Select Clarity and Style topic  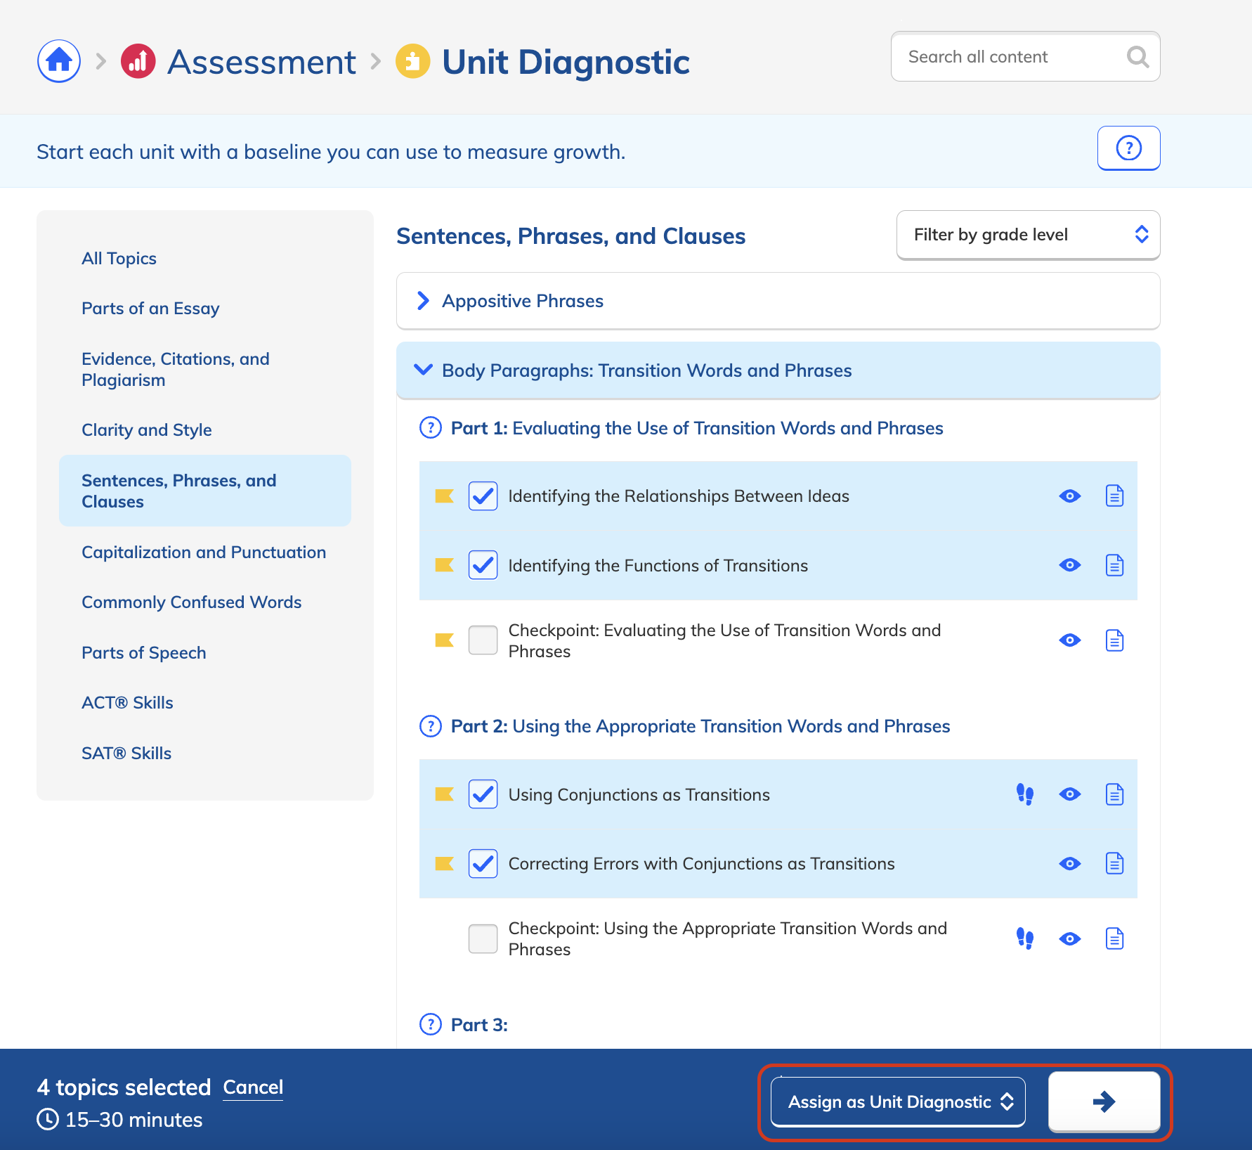(146, 429)
